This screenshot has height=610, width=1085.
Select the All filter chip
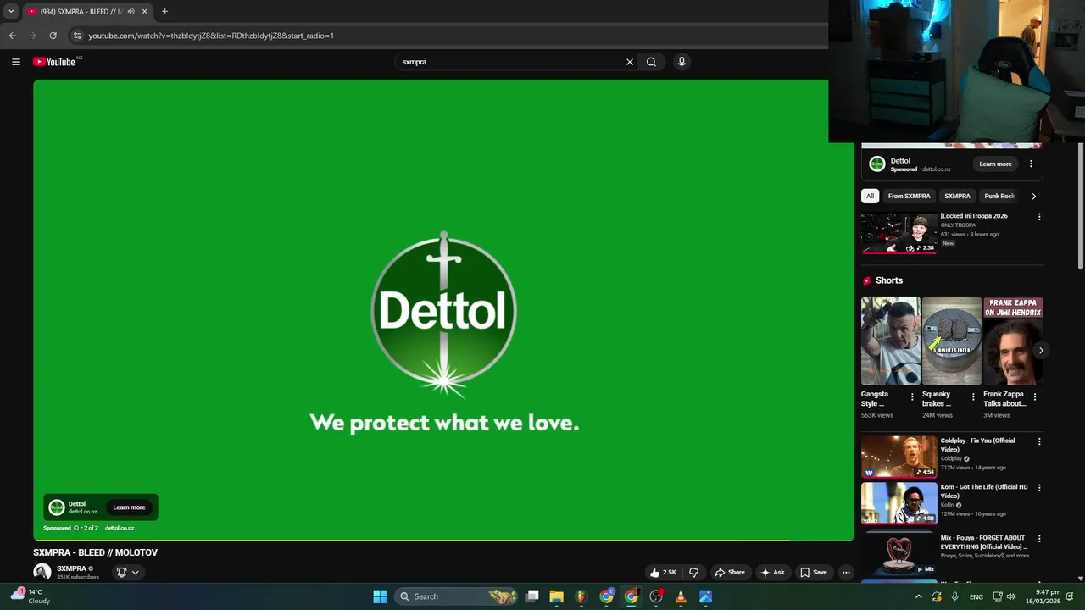coord(870,196)
